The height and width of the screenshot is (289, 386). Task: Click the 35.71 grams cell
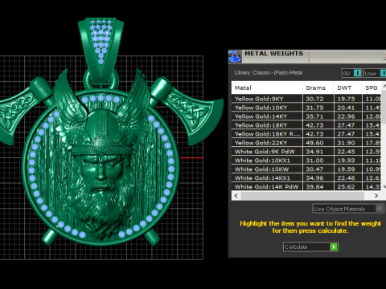[x=318, y=116]
